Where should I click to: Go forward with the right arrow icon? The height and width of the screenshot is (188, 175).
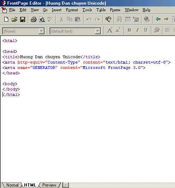tap(166, 19)
